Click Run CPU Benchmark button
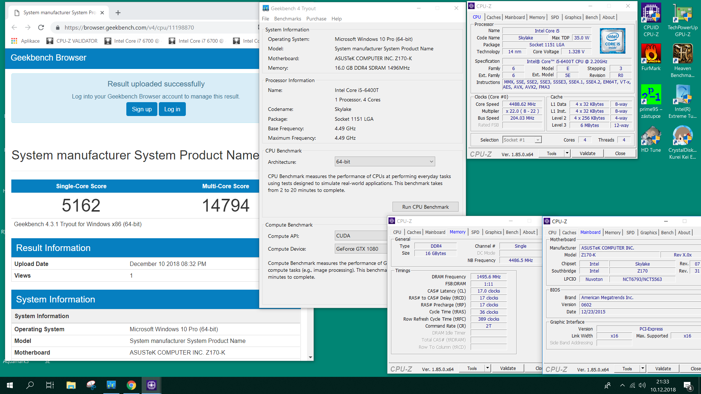Viewport: 701px width, 394px height. tap(425, 207)
